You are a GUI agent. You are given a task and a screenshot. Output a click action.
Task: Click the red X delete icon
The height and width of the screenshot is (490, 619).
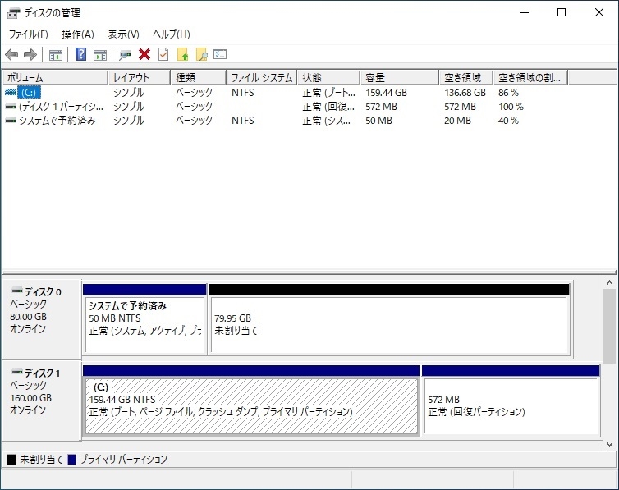click(144, 54)
